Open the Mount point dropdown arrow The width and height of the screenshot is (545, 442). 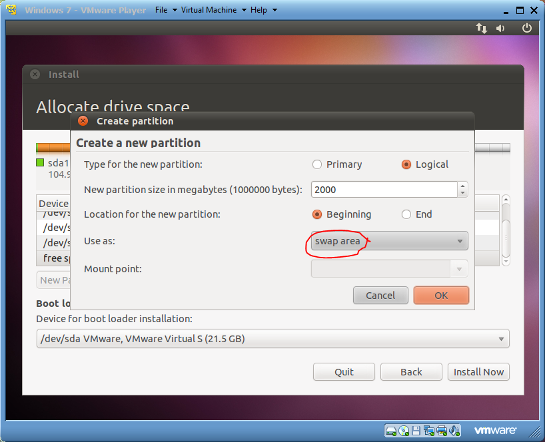459,269
